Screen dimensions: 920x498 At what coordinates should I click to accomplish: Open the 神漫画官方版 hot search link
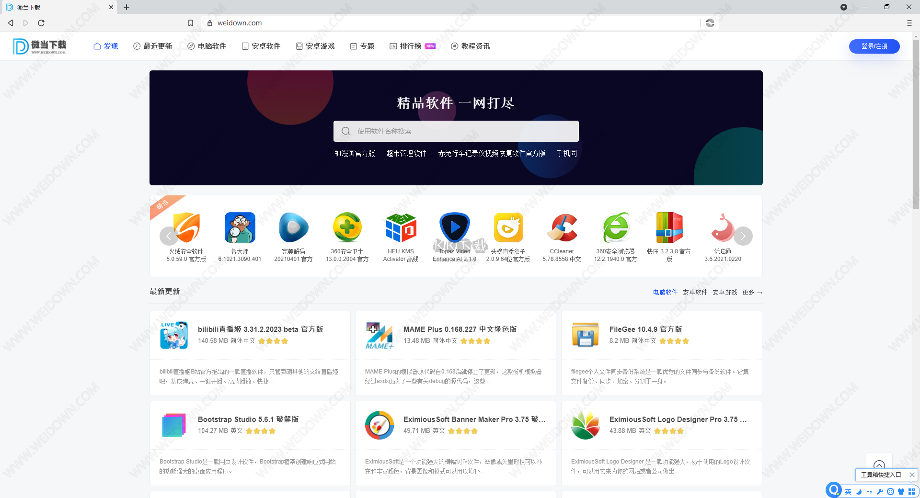tap(355, 153)
